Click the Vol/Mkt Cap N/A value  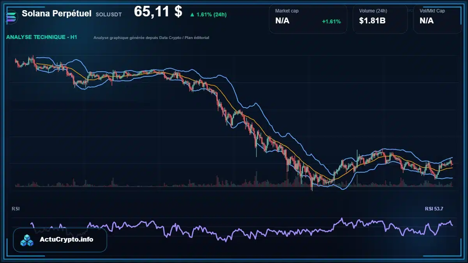click(427, 21)
